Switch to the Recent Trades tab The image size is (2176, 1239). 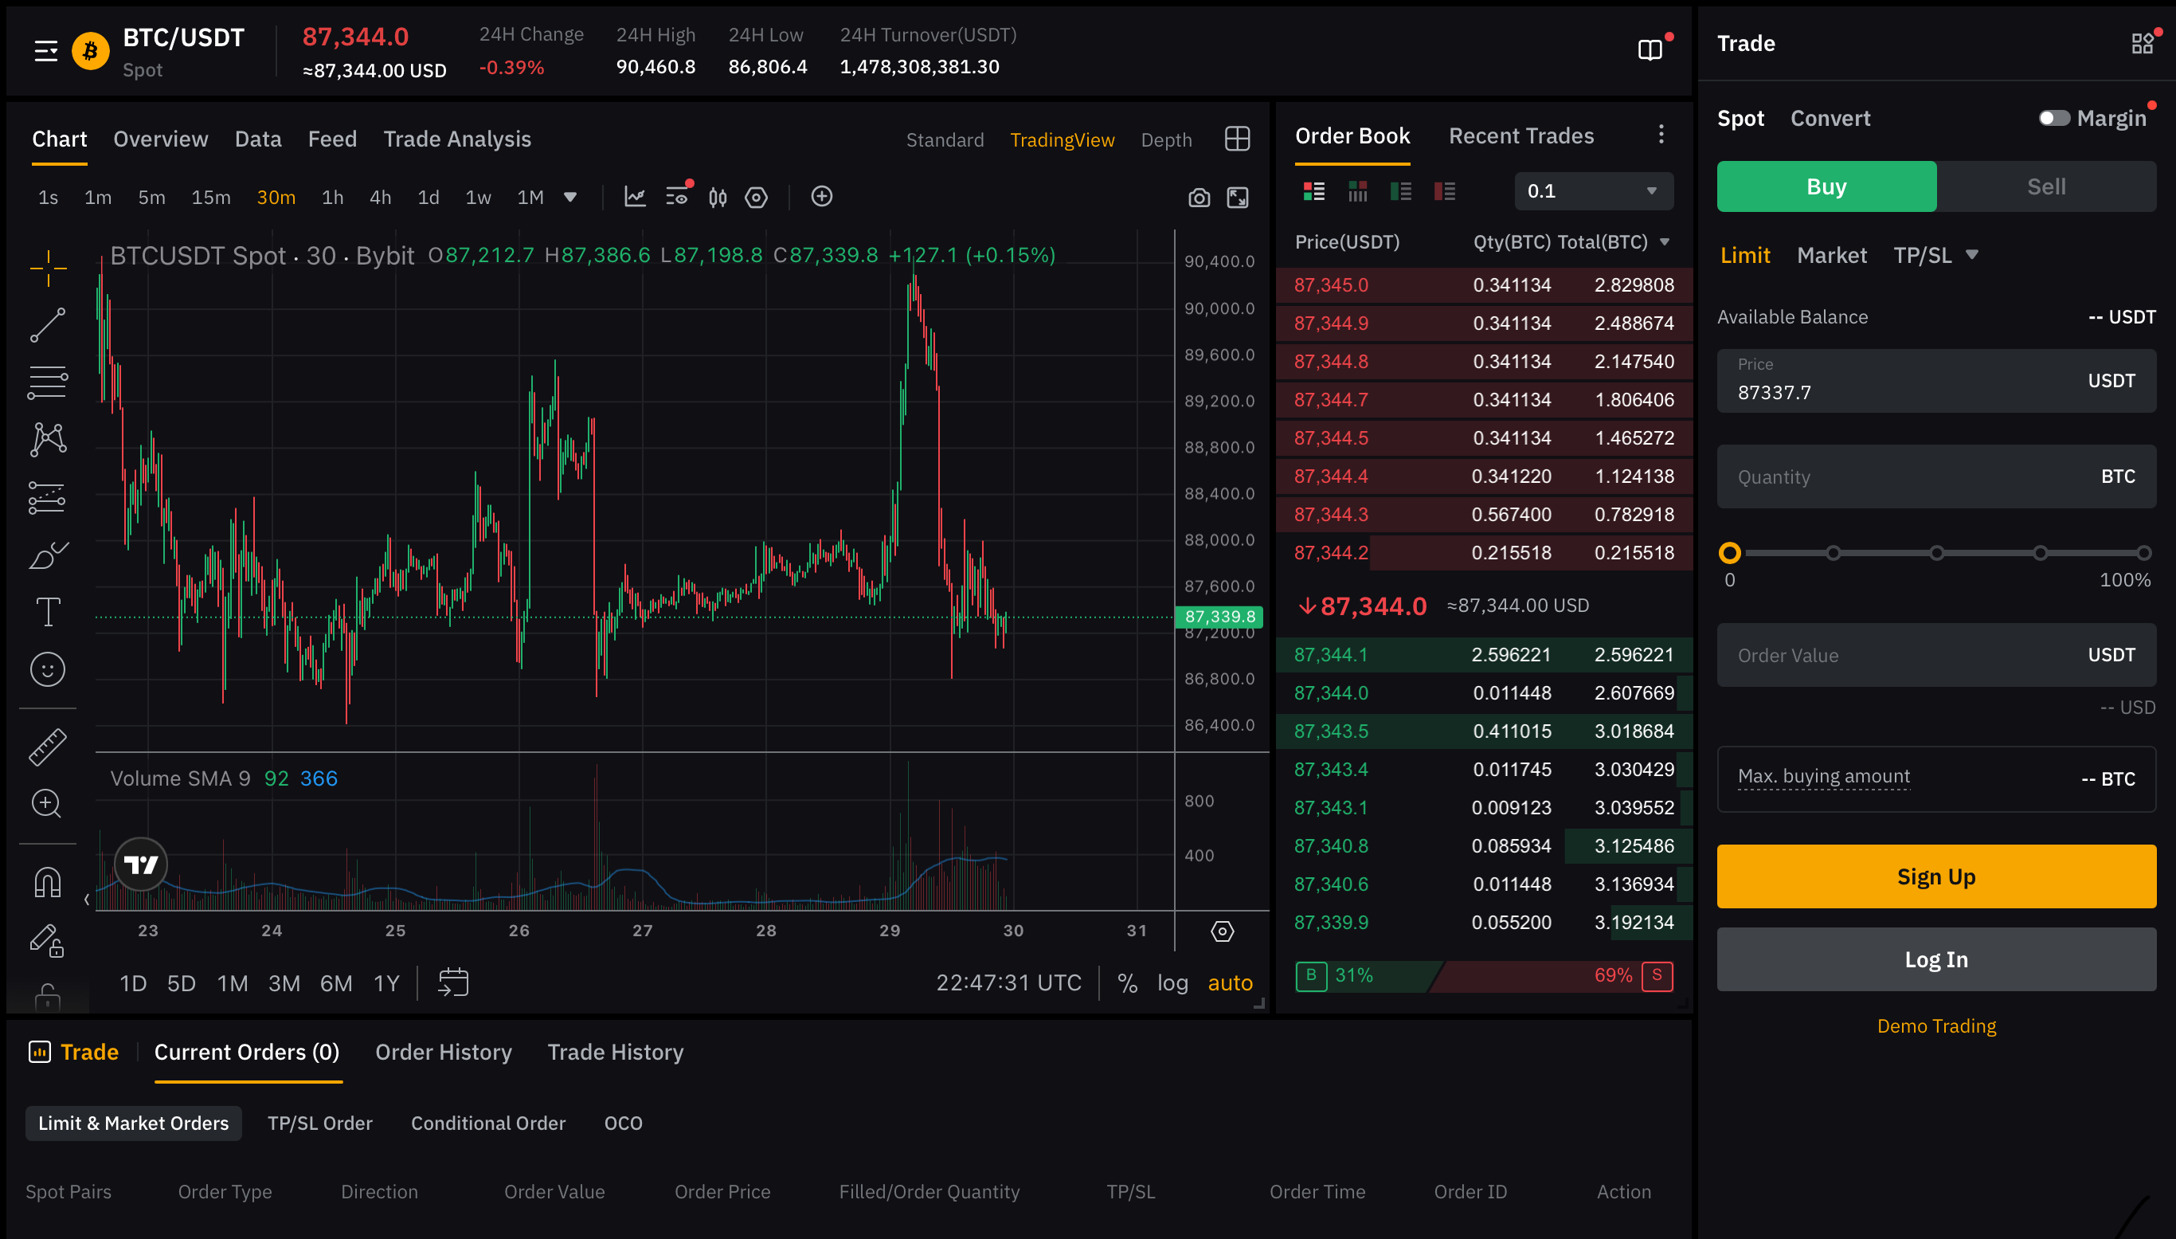point(1520,136)
